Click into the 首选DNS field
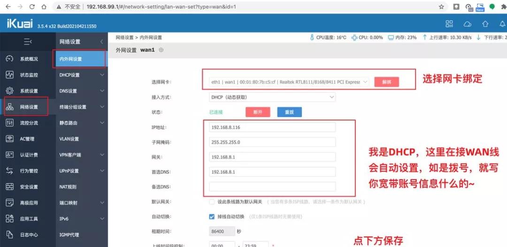The height and width of the screenshot is (247, 507). pos(272,172)
